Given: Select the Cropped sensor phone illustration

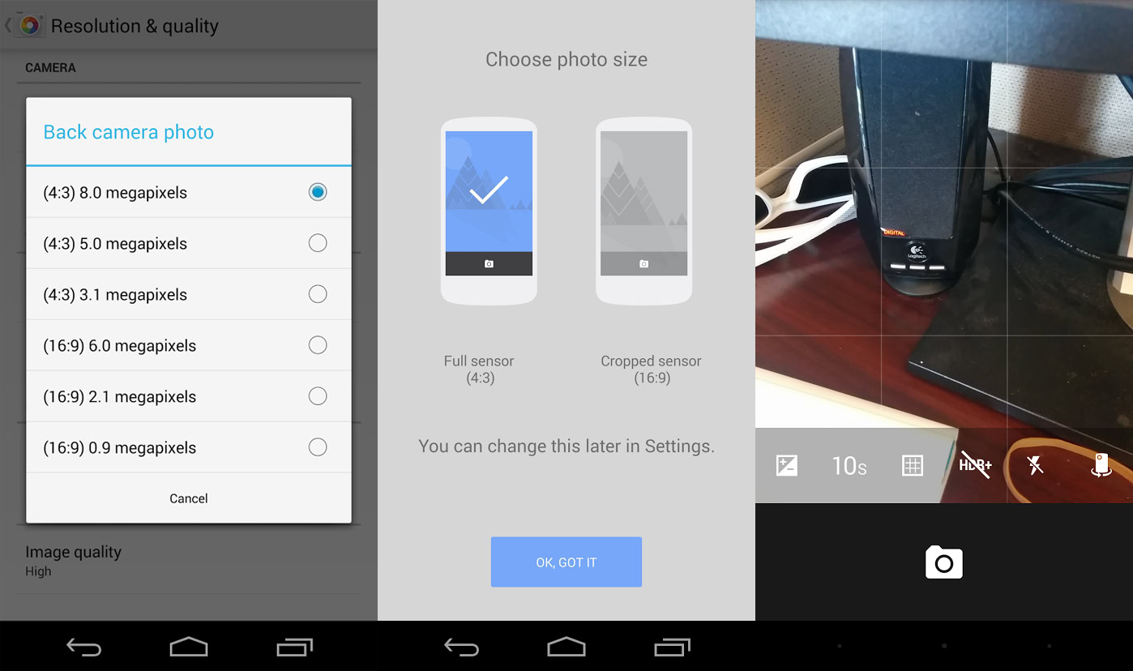Looking at the screenshot, I should (x=643, y=212).
